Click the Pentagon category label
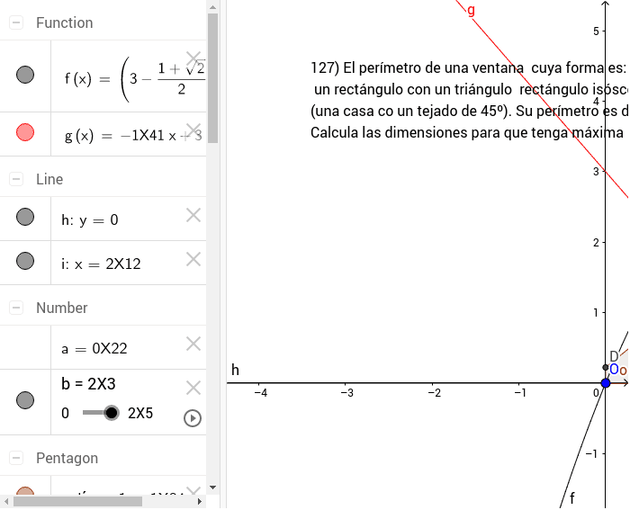Image resolution: width=630 pixels, height=510 pixels. pos(67,458)
